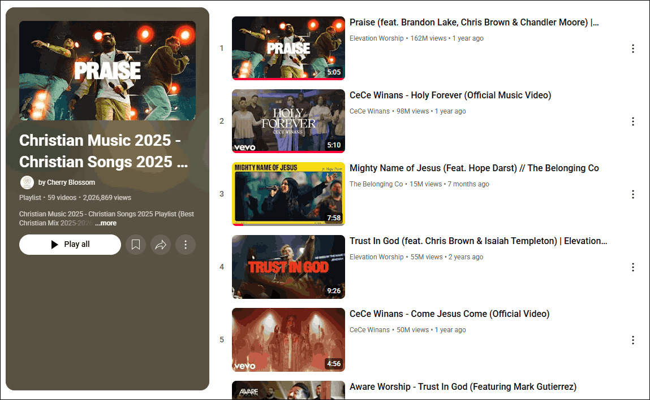Click the '15M views' text
Screen dimensions: 650x400
tap(426, 184)
